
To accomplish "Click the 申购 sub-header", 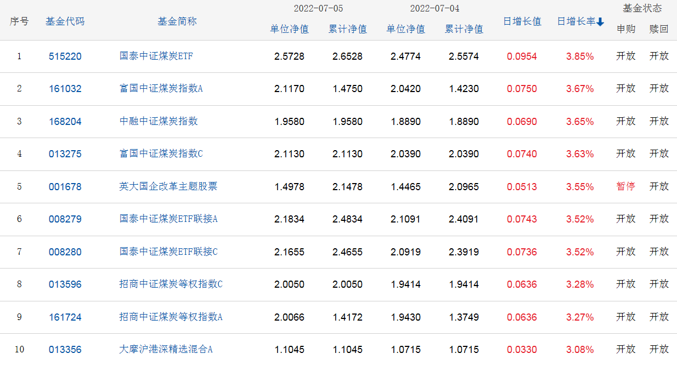I will coord(626,29).
